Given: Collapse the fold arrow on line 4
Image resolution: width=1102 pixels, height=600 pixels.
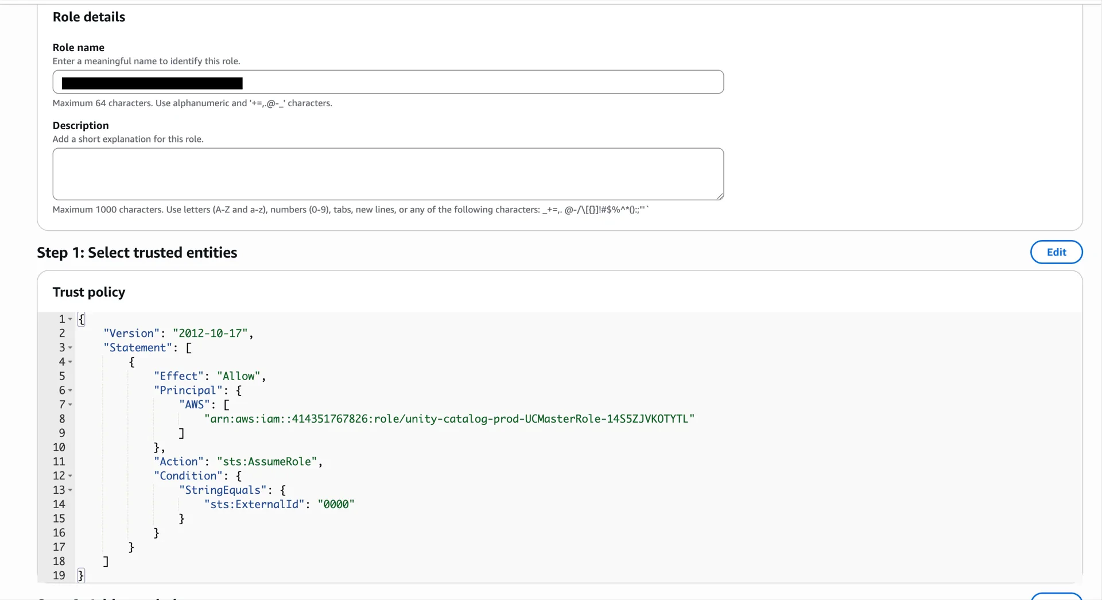Looking at the screenshot, I should (71, 362).
